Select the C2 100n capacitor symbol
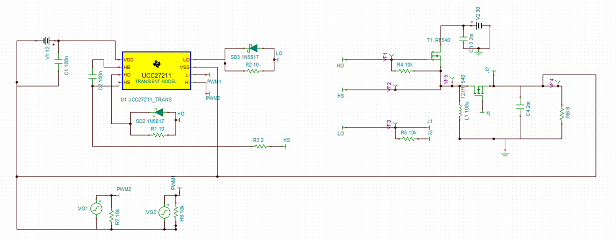 pyautogui.click(x=92, y=76)
